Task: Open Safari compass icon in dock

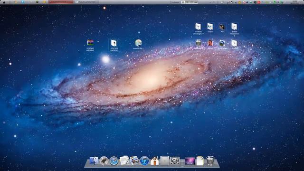Action: click(x=114, y=161)
